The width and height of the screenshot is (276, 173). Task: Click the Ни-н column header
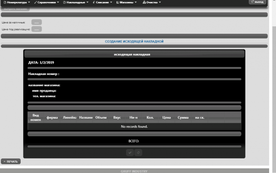133,118
